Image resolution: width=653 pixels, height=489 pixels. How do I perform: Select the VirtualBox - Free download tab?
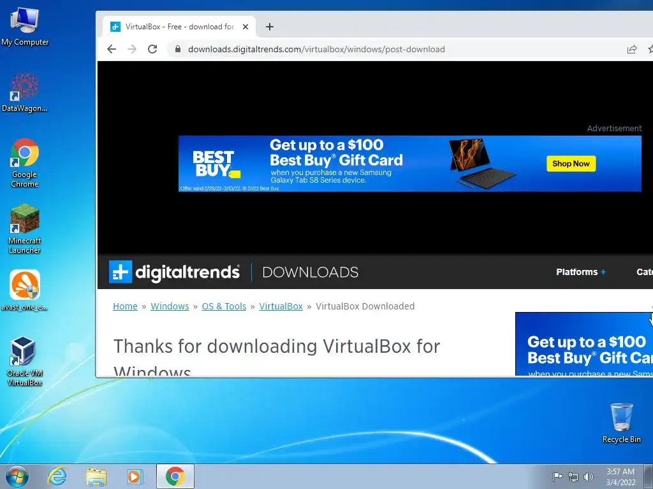(179, 27)
